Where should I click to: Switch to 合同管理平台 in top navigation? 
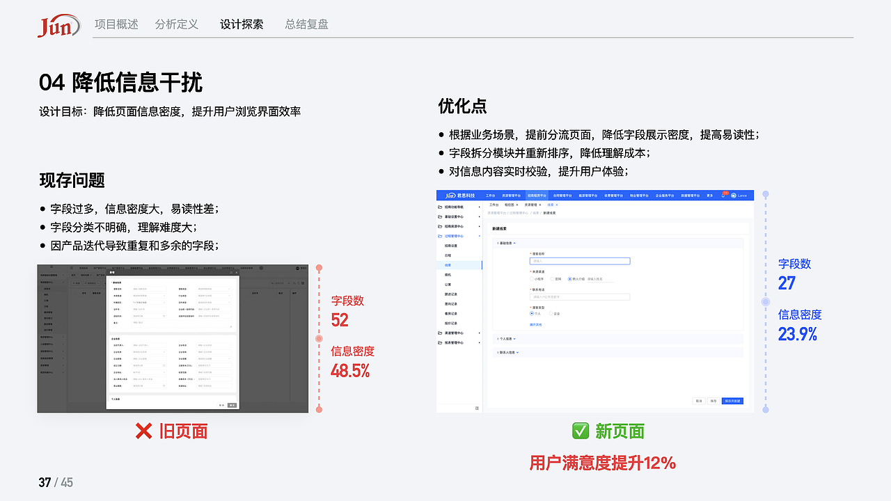(x=562, y=196)
